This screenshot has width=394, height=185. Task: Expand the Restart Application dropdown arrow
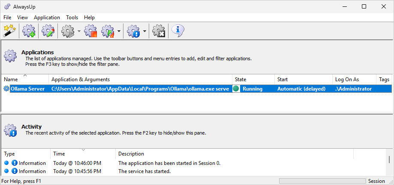[x=119, y=31]
